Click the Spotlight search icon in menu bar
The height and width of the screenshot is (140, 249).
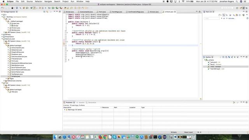(x=237, y=2)
